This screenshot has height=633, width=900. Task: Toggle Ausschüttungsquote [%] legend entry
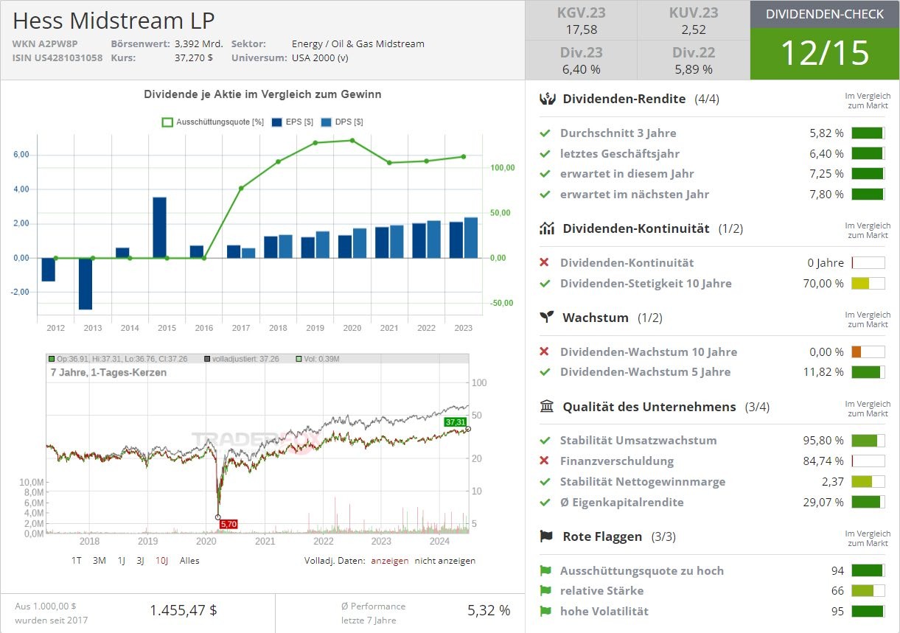(x=213, y=122)
